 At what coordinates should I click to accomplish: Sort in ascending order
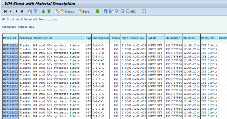[43, 11]
